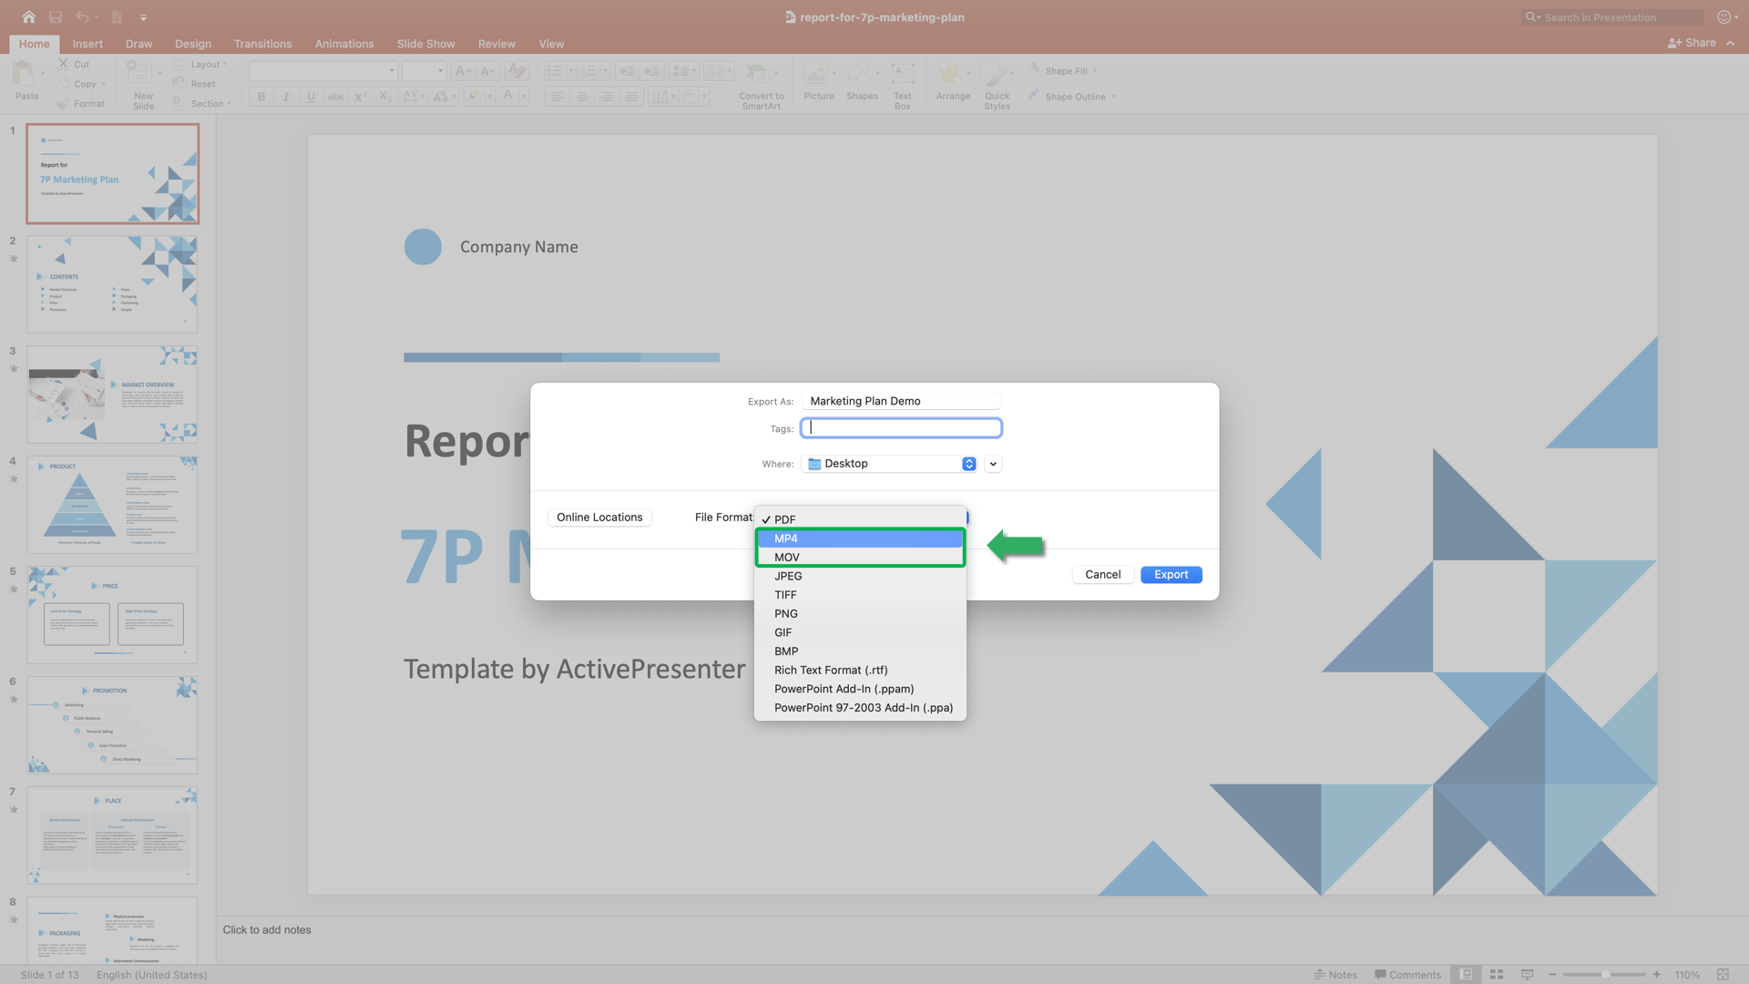
Task: Select slide 4 Product thumbnail
Action: (x=112, y=505)
